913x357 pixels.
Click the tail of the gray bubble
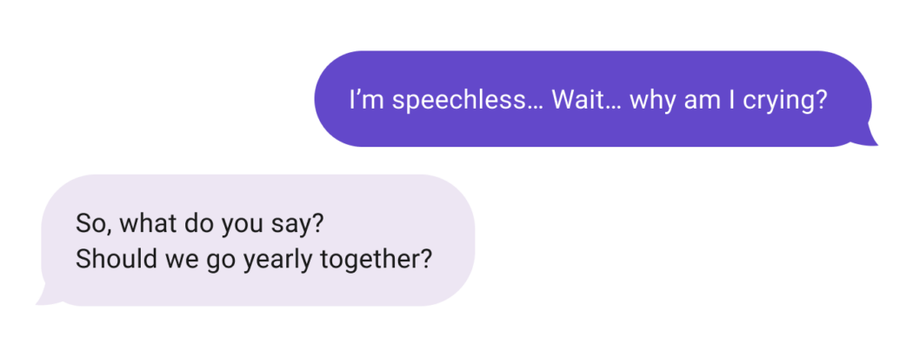tap(45, 298)
